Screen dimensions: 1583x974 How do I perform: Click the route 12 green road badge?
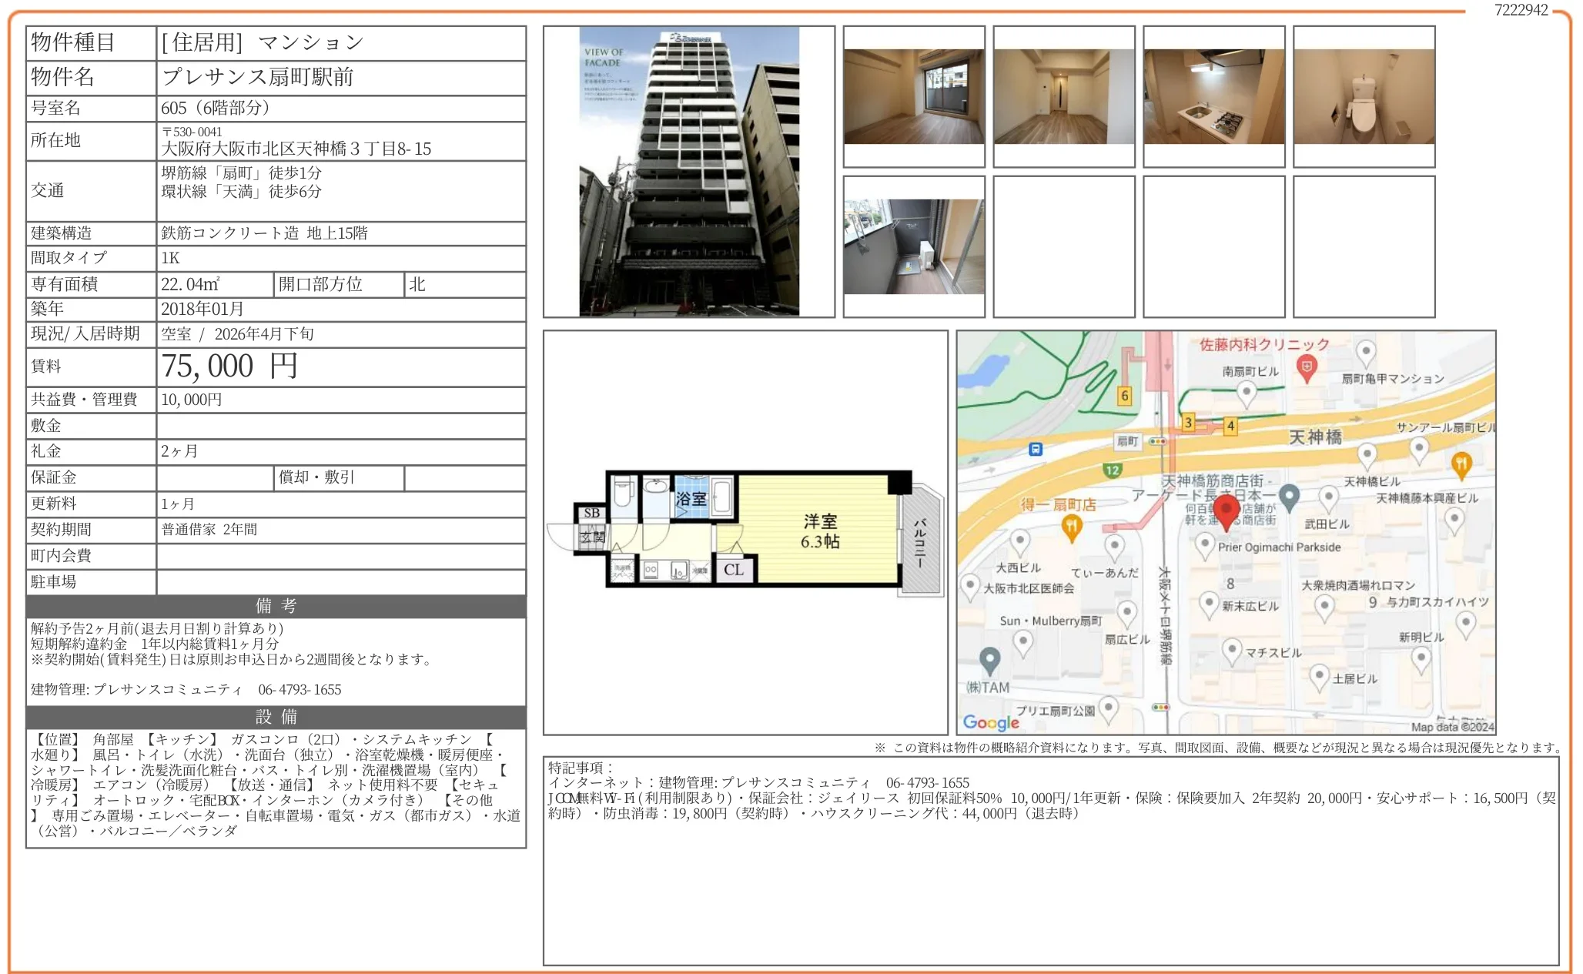pyautogui.click(x=1112, y=470)
